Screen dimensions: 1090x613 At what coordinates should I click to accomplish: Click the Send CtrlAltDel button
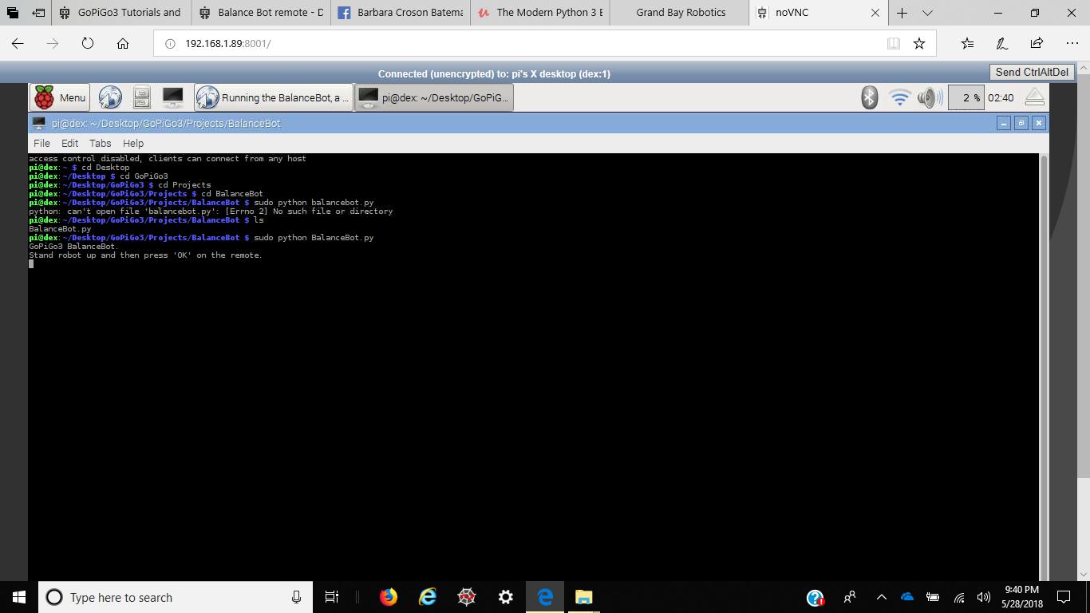point(1032,72)
